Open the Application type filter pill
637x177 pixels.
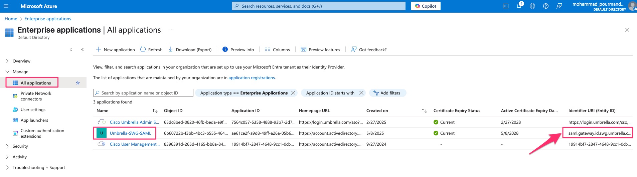244,93
